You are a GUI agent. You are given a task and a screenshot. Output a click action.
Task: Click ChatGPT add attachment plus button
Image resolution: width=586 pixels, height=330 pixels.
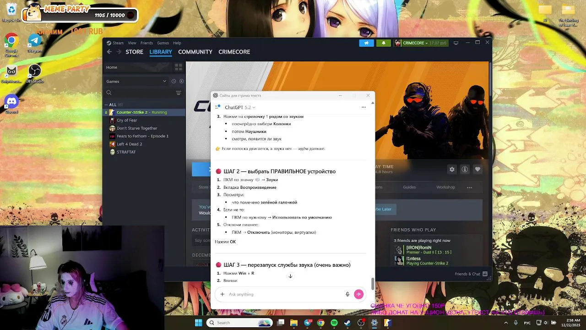click(222, 294)
